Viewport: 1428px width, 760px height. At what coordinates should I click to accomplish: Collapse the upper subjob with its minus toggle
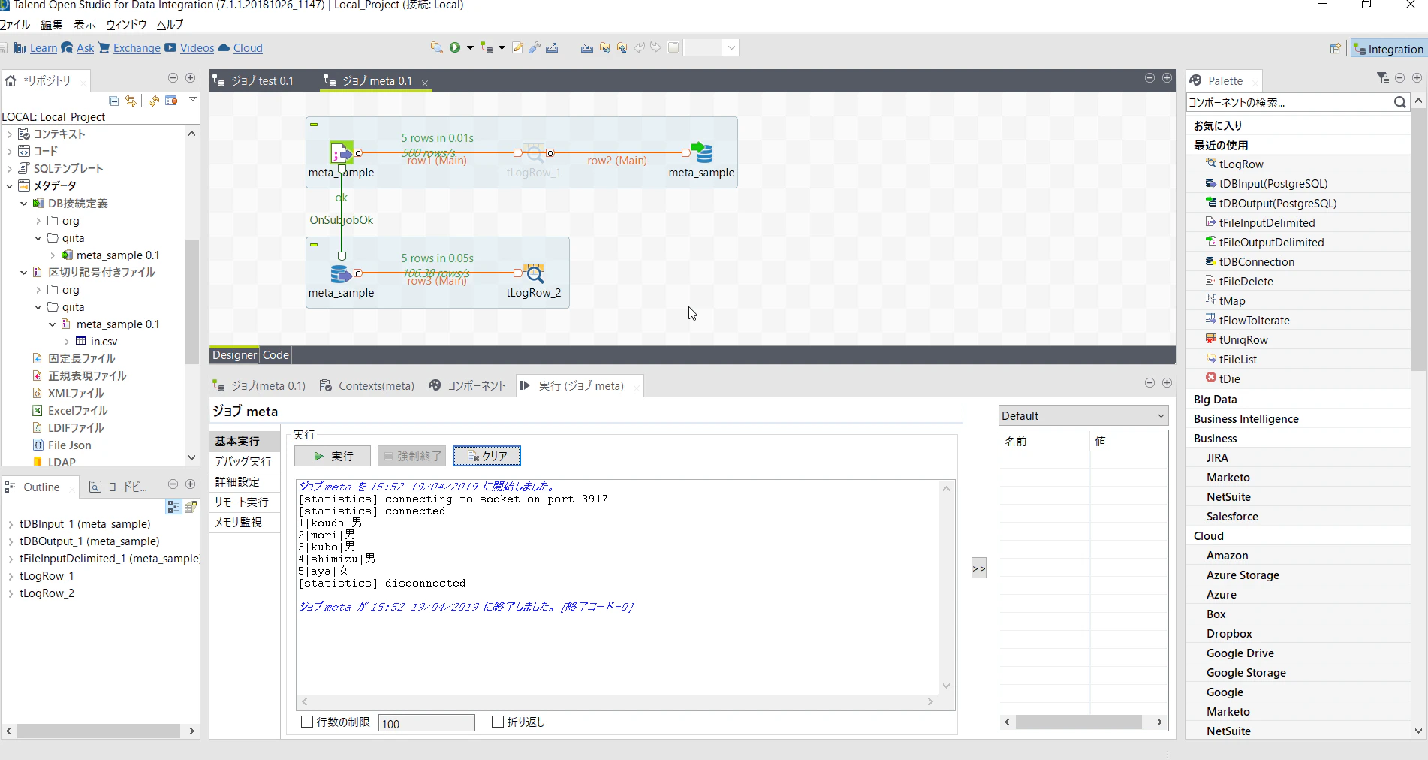[x=314, y=125]
